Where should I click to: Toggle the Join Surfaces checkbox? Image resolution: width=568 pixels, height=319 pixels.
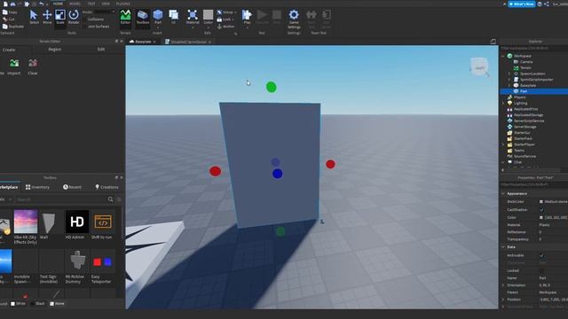pos(85,27)
